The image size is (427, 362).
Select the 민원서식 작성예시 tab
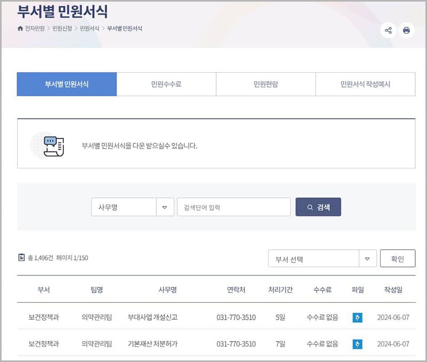365,84
